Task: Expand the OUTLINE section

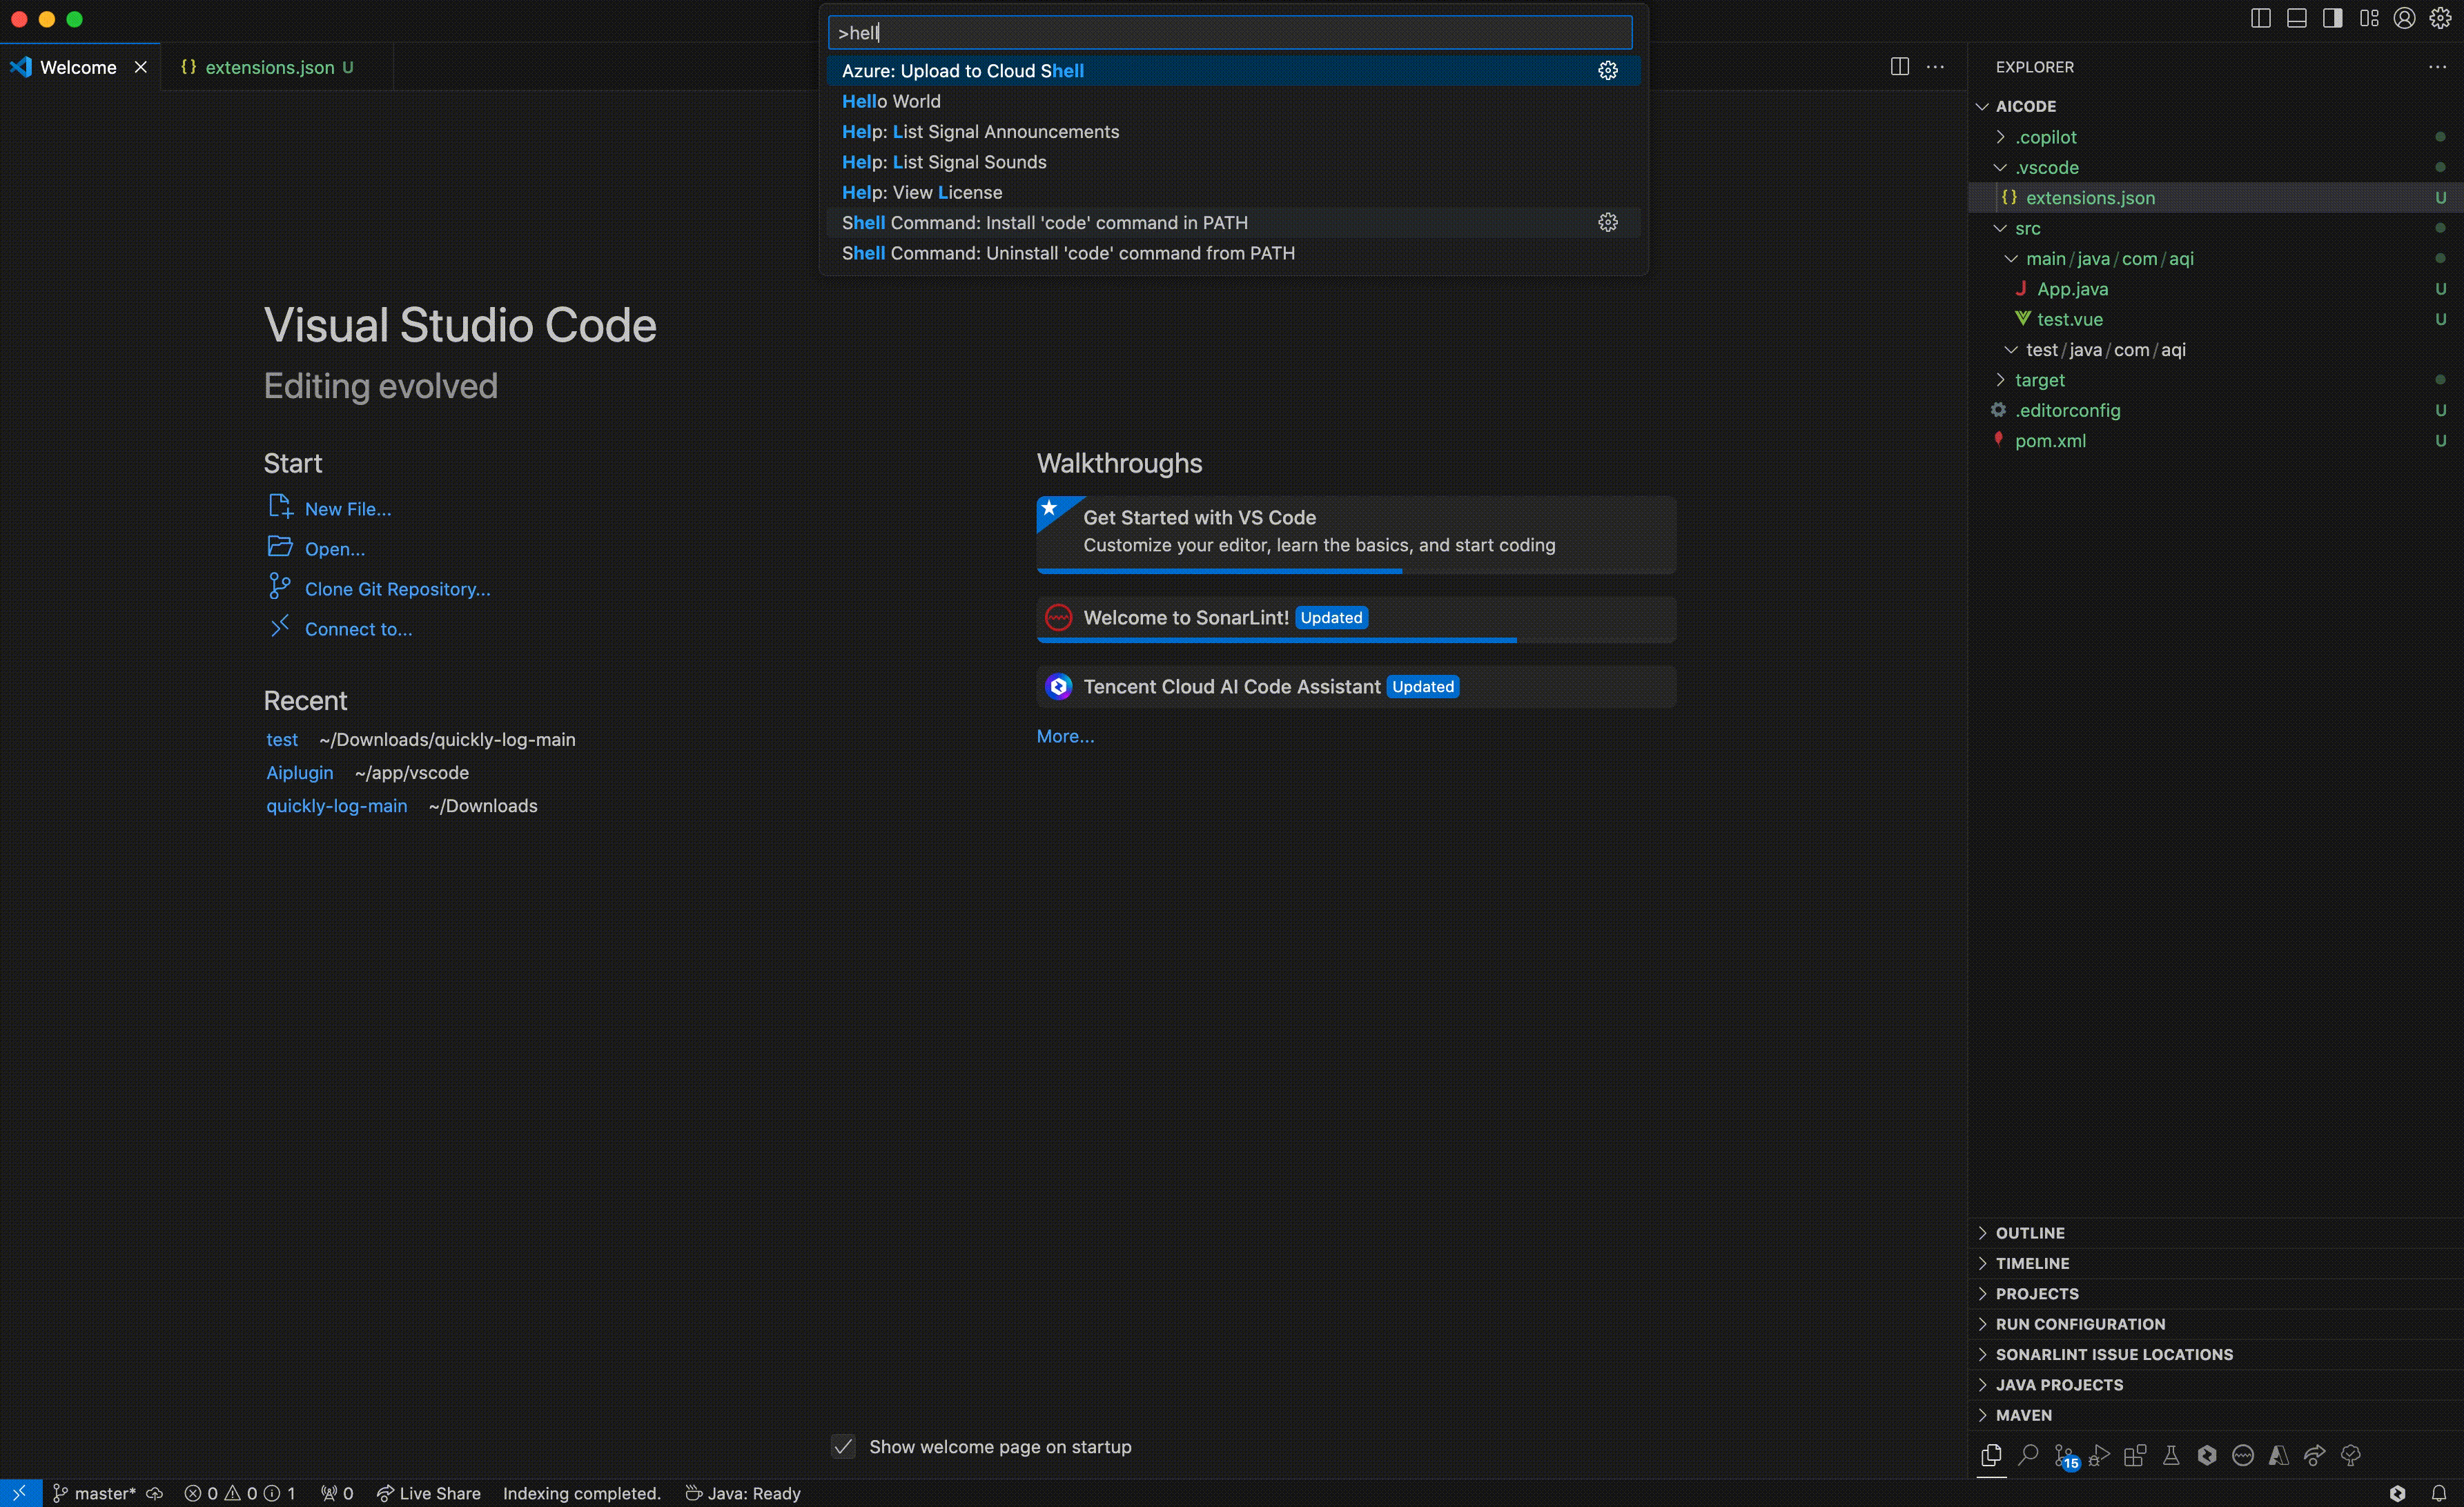Action: [2030, 1233]
